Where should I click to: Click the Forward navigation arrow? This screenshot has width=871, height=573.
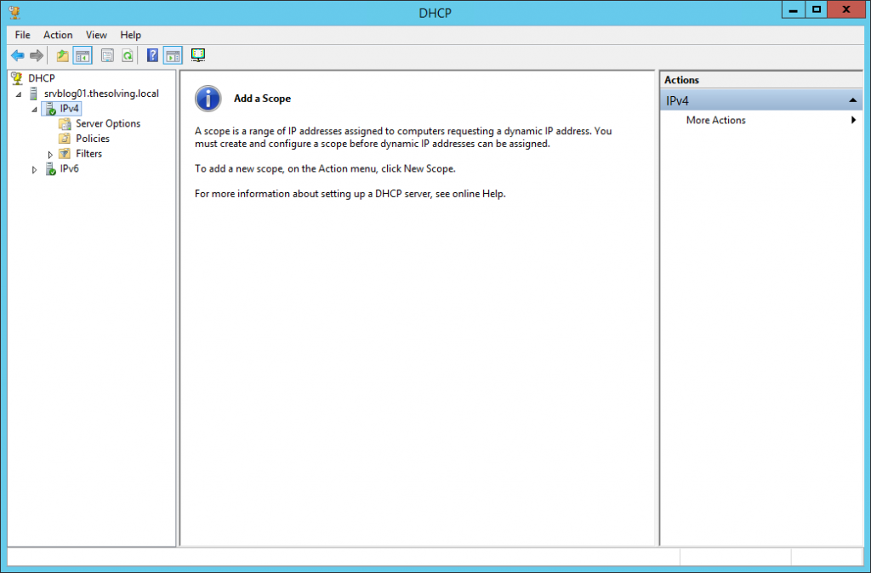point(36,55)
